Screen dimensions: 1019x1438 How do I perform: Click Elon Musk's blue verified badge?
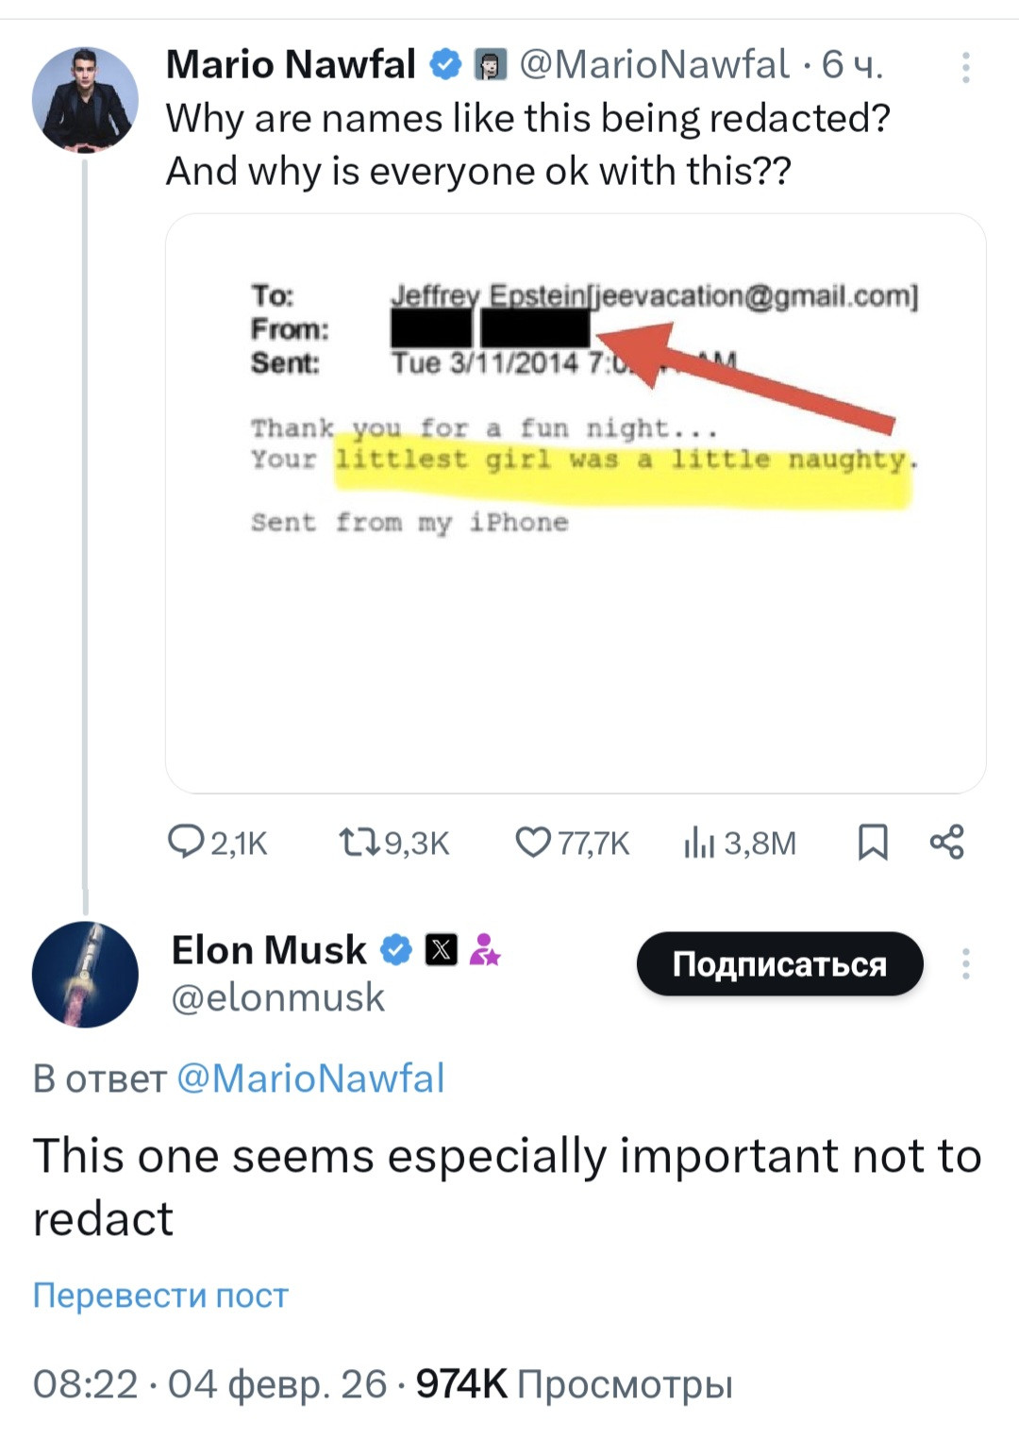[x=396, y=949]
